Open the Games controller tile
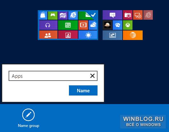 click(x=53, y=16)
